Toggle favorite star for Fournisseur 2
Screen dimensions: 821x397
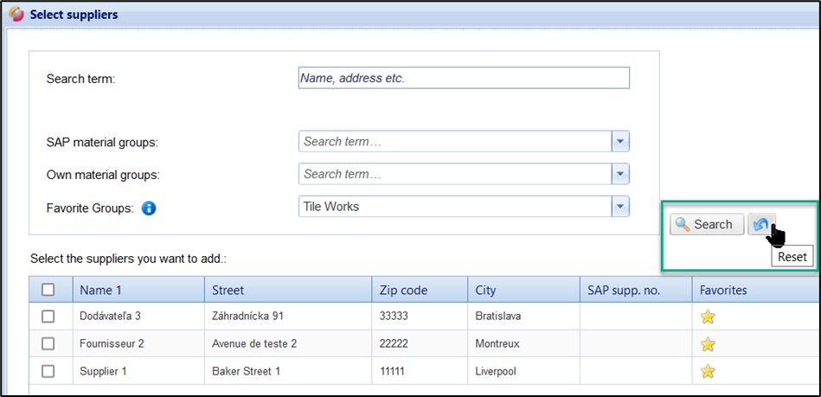pos(708,344)
